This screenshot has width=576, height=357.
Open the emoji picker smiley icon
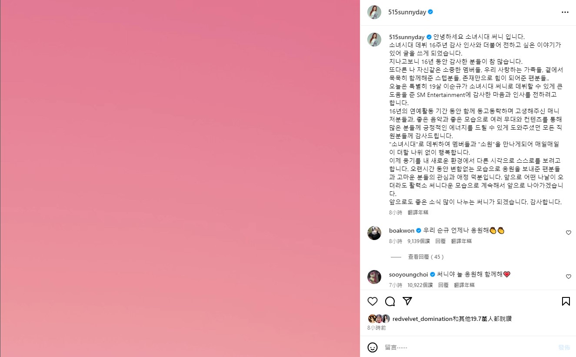click(373, 347)
